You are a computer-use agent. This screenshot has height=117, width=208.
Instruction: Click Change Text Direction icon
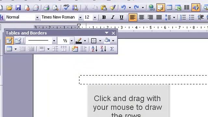tap(84, 49)
